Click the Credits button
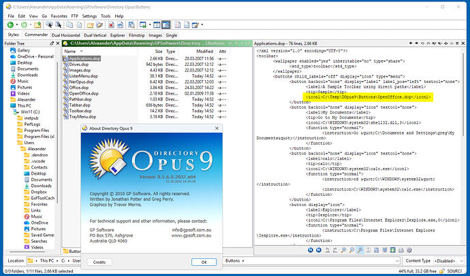 point(99,262)
